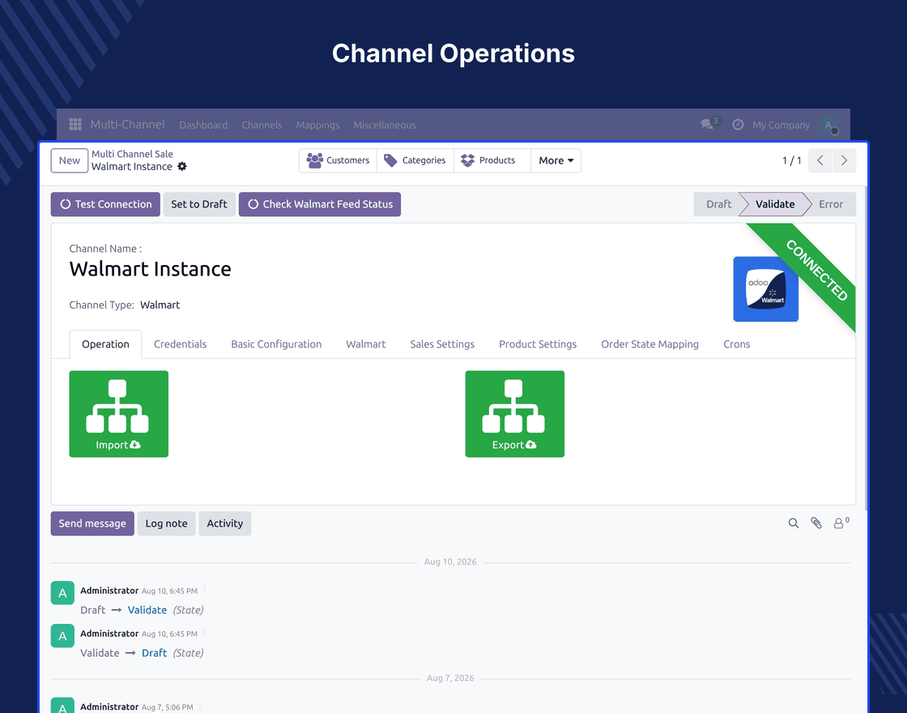
Task: Click the Multi Channel Sale breadcrumb
Action: pyautogui.click(x=132, y=154)
